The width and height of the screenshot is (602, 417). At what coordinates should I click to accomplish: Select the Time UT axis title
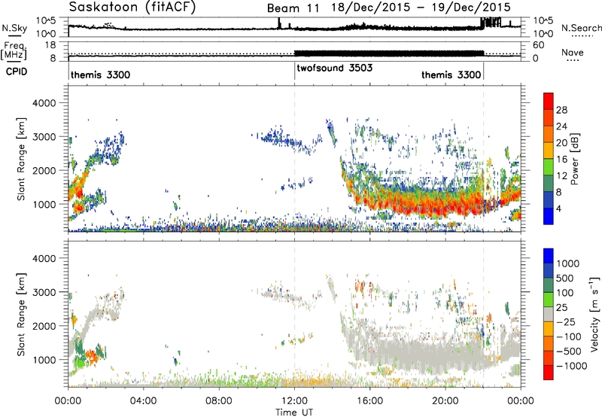[294, 412]
